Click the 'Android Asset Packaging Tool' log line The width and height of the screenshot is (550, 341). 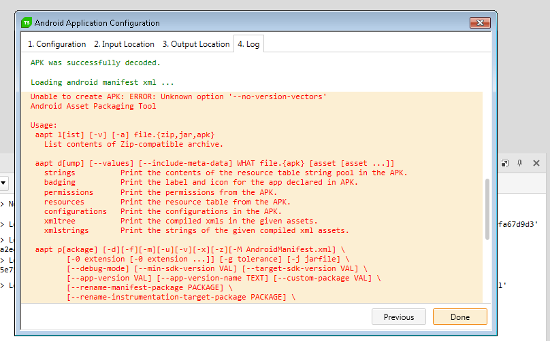pos(93,106)
